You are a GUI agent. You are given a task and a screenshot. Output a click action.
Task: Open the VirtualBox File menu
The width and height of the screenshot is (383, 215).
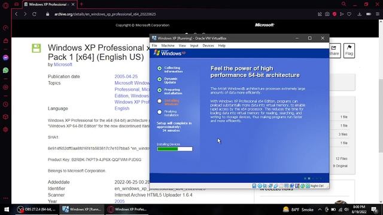pos(154,45)
